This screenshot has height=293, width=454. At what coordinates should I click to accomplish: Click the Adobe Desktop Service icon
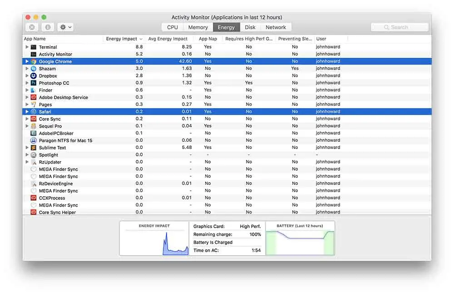click(34, 97)
